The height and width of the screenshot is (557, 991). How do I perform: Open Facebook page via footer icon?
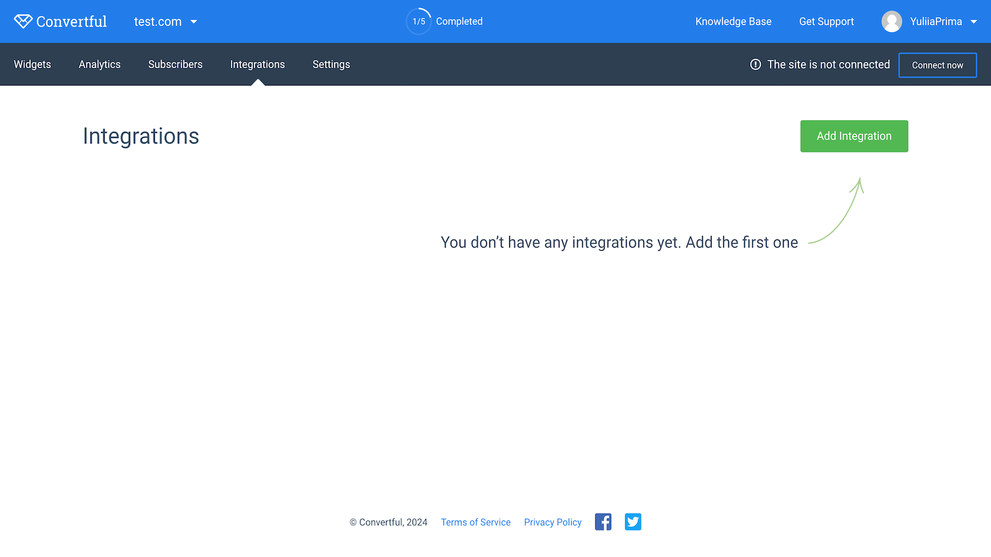click(x=603, y=522)
